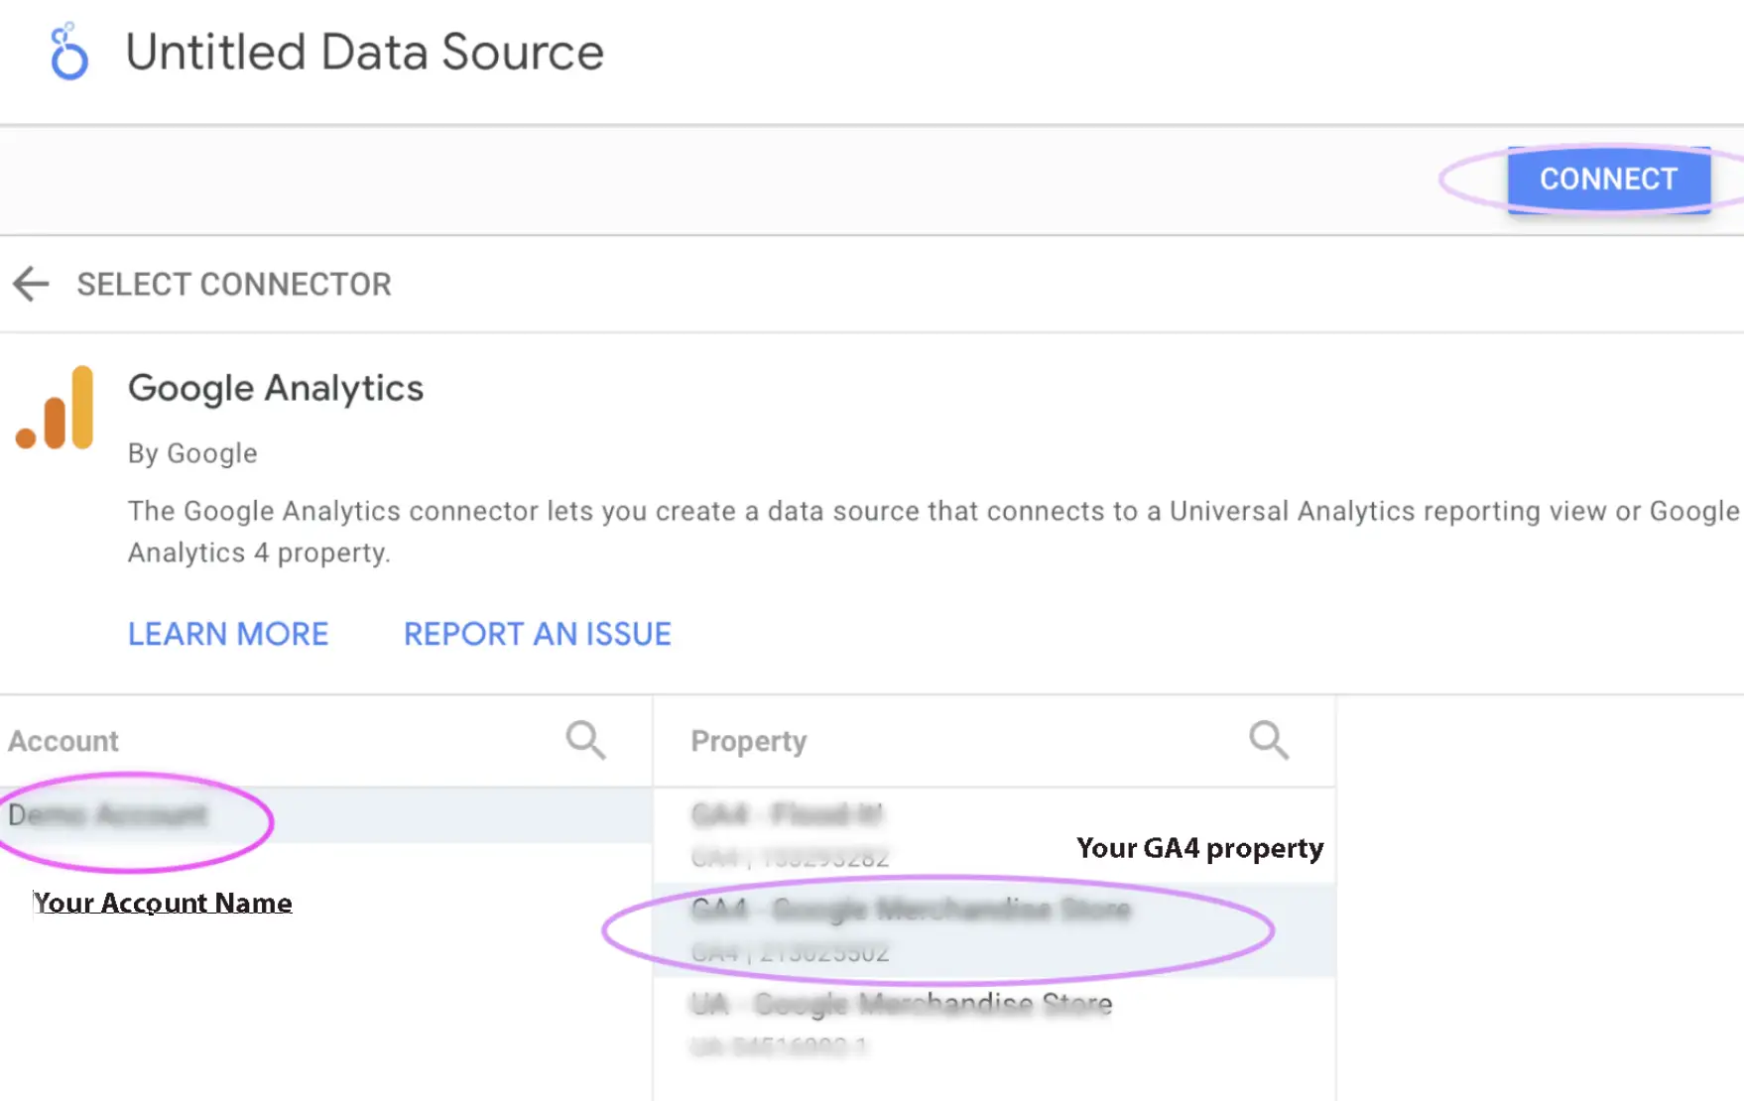
Task: Click the Your Account Name annotation
Action: coord(163,903)
